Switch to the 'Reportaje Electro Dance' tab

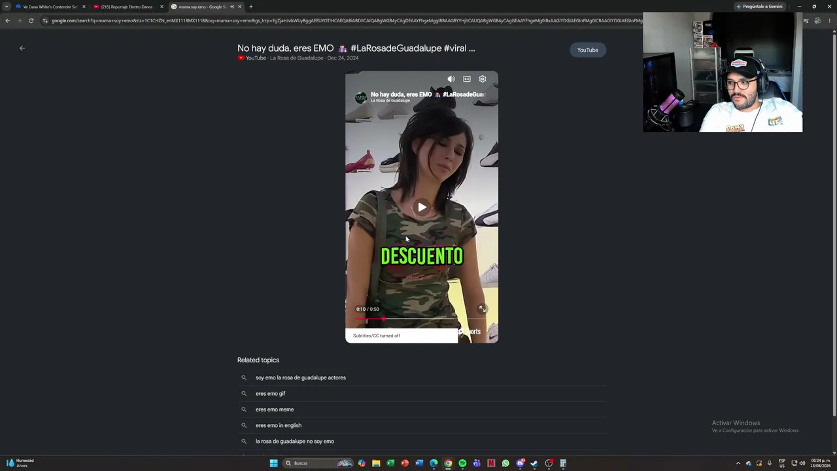(127, 7)
